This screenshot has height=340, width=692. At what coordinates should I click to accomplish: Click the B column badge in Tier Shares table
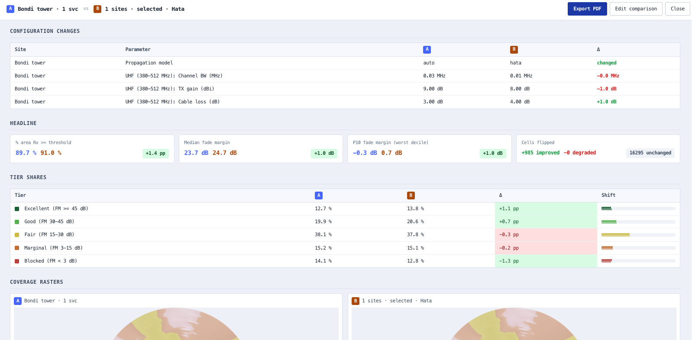pyautogui.click(x=411, y=195)
